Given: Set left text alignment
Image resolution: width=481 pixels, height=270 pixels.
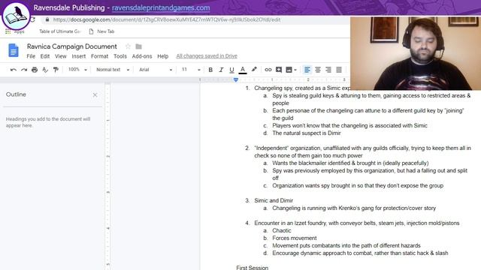Looking at the screenshot, I should pos(307,70).
